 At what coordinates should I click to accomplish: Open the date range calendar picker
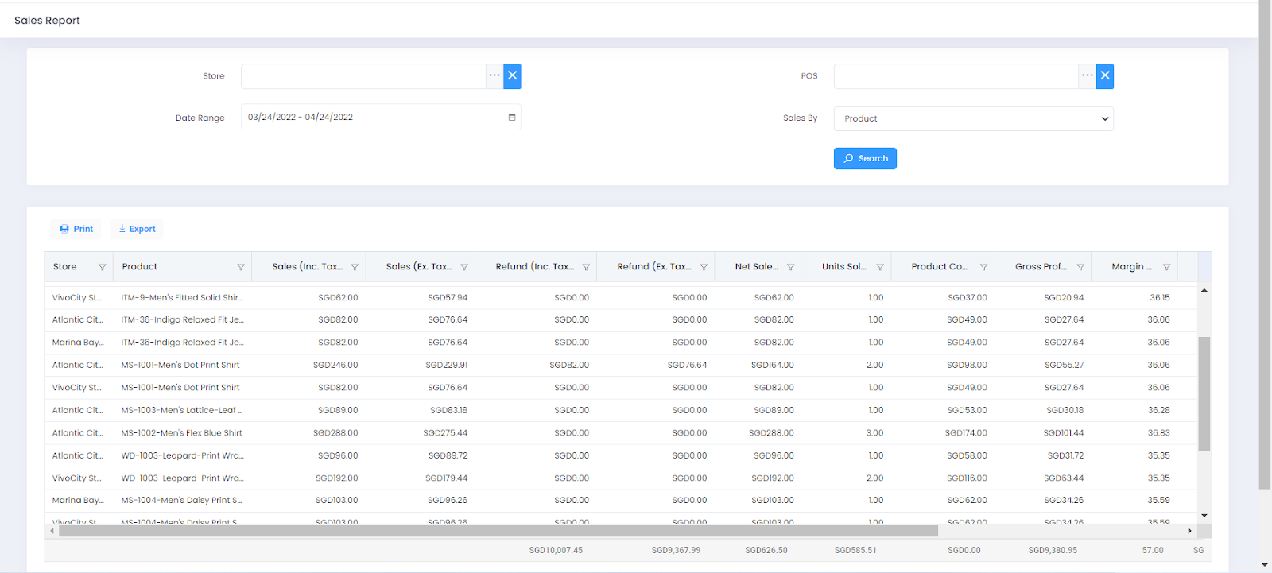point(512,118)
